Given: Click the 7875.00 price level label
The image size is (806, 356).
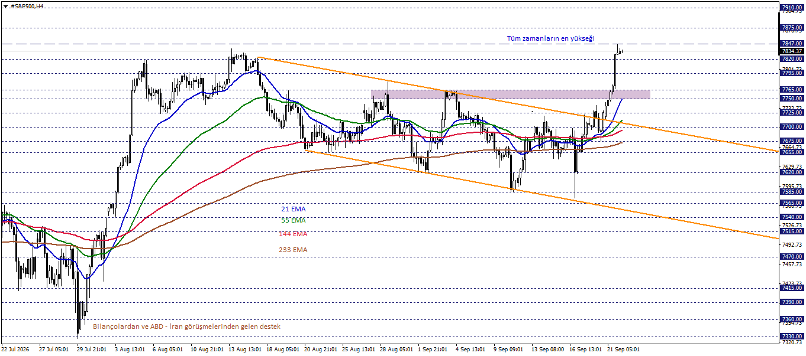Looking at the screenshot, I should pyautogui.click(x=792, y=28).
